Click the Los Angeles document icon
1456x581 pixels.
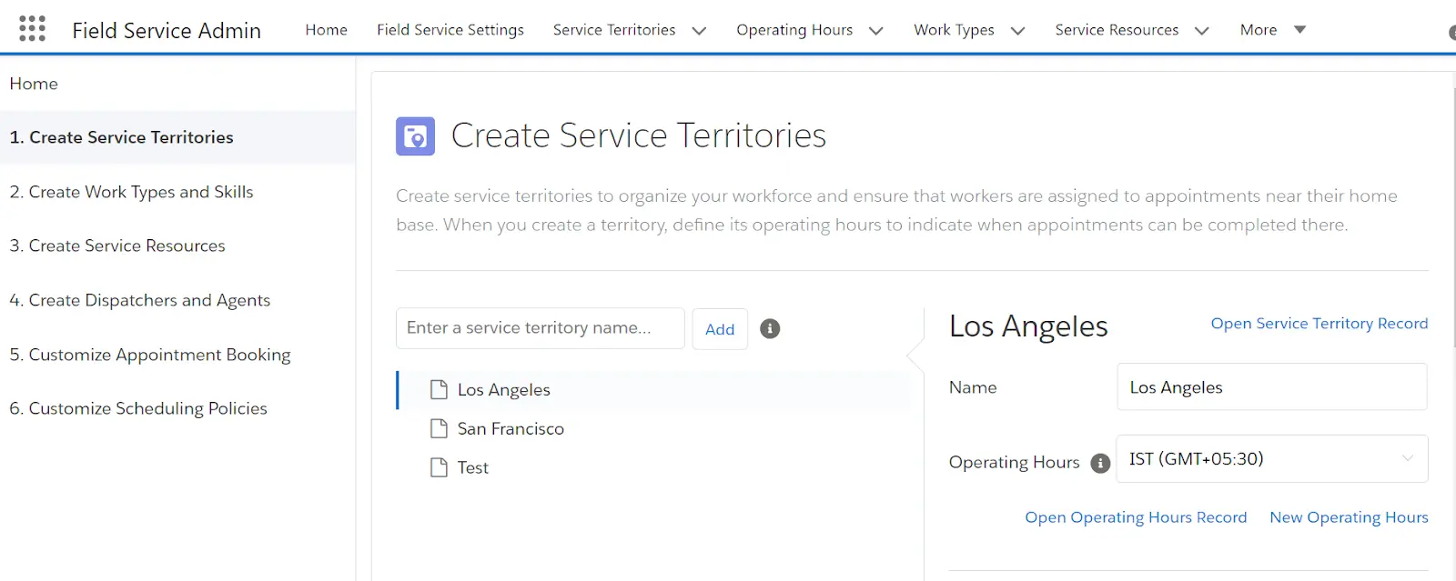[x=439, y=390]
